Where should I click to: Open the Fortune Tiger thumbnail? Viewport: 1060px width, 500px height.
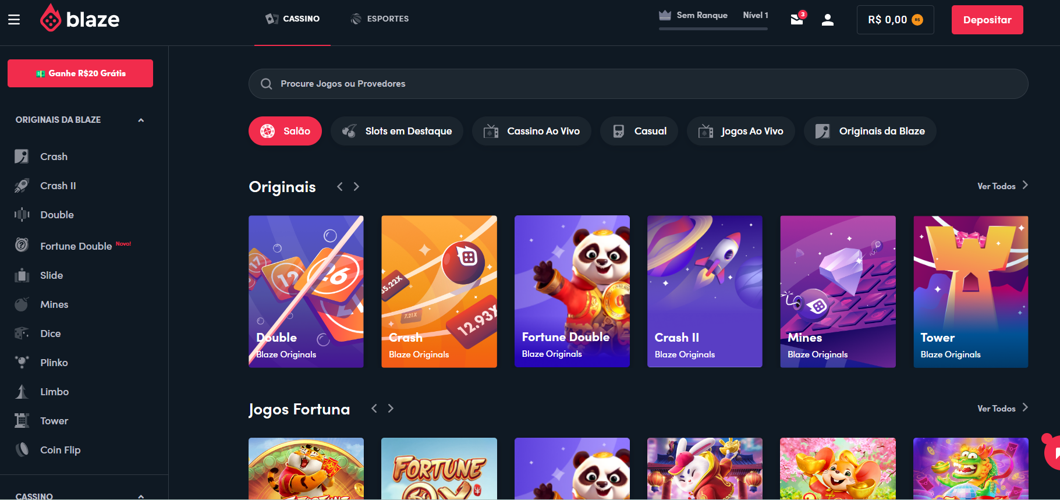click(x=306, y=469)
